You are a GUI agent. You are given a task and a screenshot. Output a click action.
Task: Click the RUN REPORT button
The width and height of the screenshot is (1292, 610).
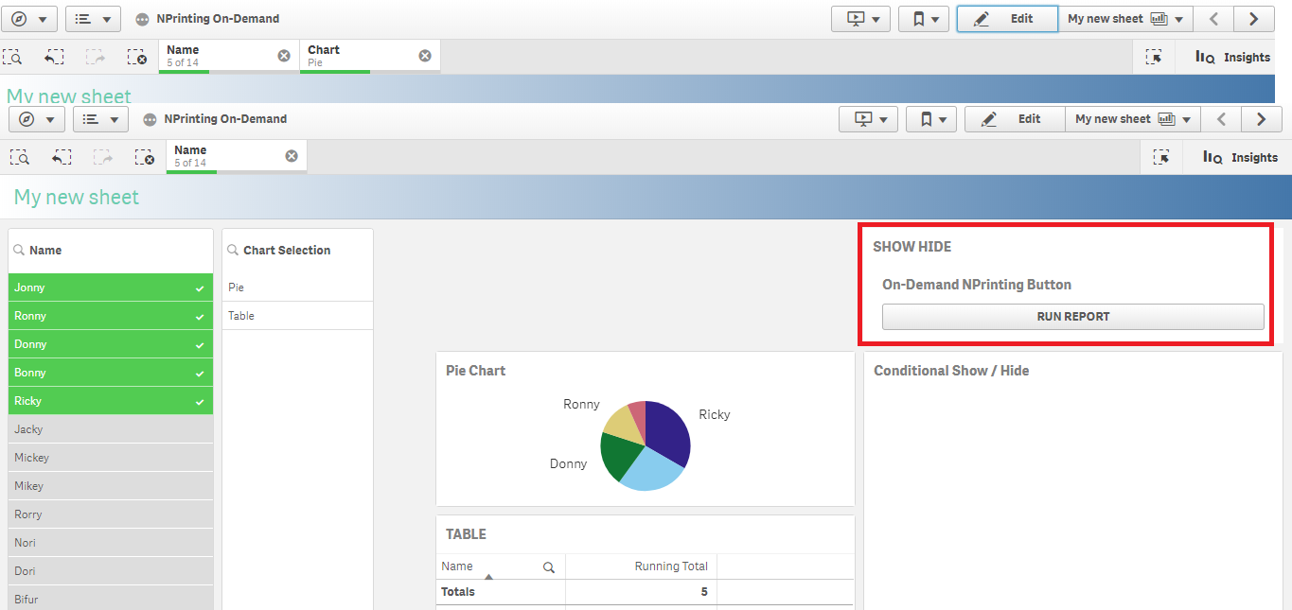1072,317
